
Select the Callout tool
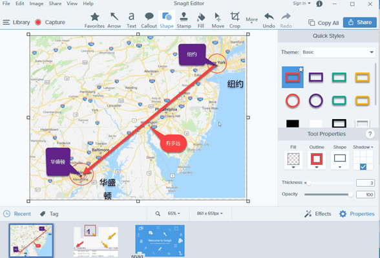149,21
